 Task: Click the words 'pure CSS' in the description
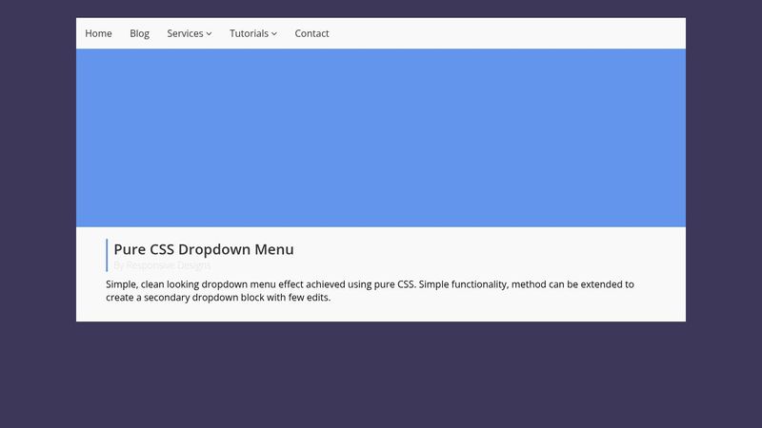coord(394,284)
